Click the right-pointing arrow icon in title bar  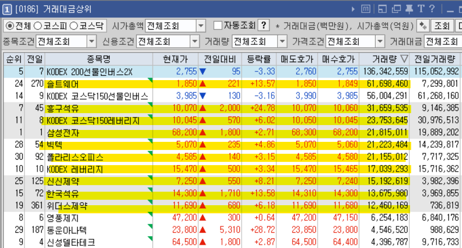point(353,9)
